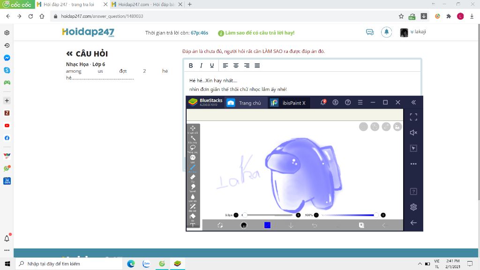Select the Transform move tool in ibisPaint
This screenshot has width=480, height=270.
pyautogui.click(x=193, y=128)
